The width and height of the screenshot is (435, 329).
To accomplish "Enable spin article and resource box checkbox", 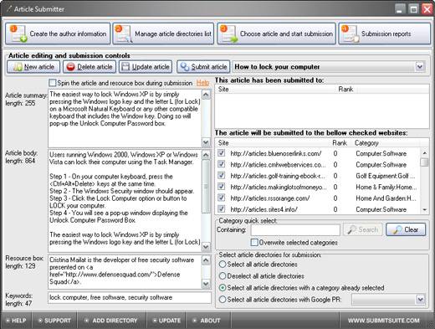I will (52, 83).
